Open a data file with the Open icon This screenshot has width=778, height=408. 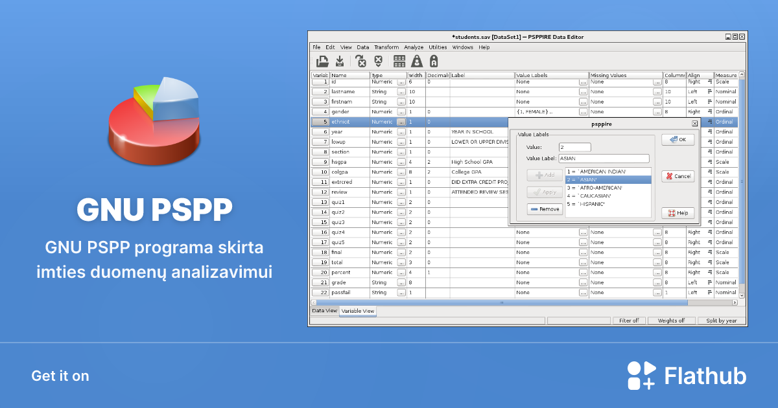322,61
